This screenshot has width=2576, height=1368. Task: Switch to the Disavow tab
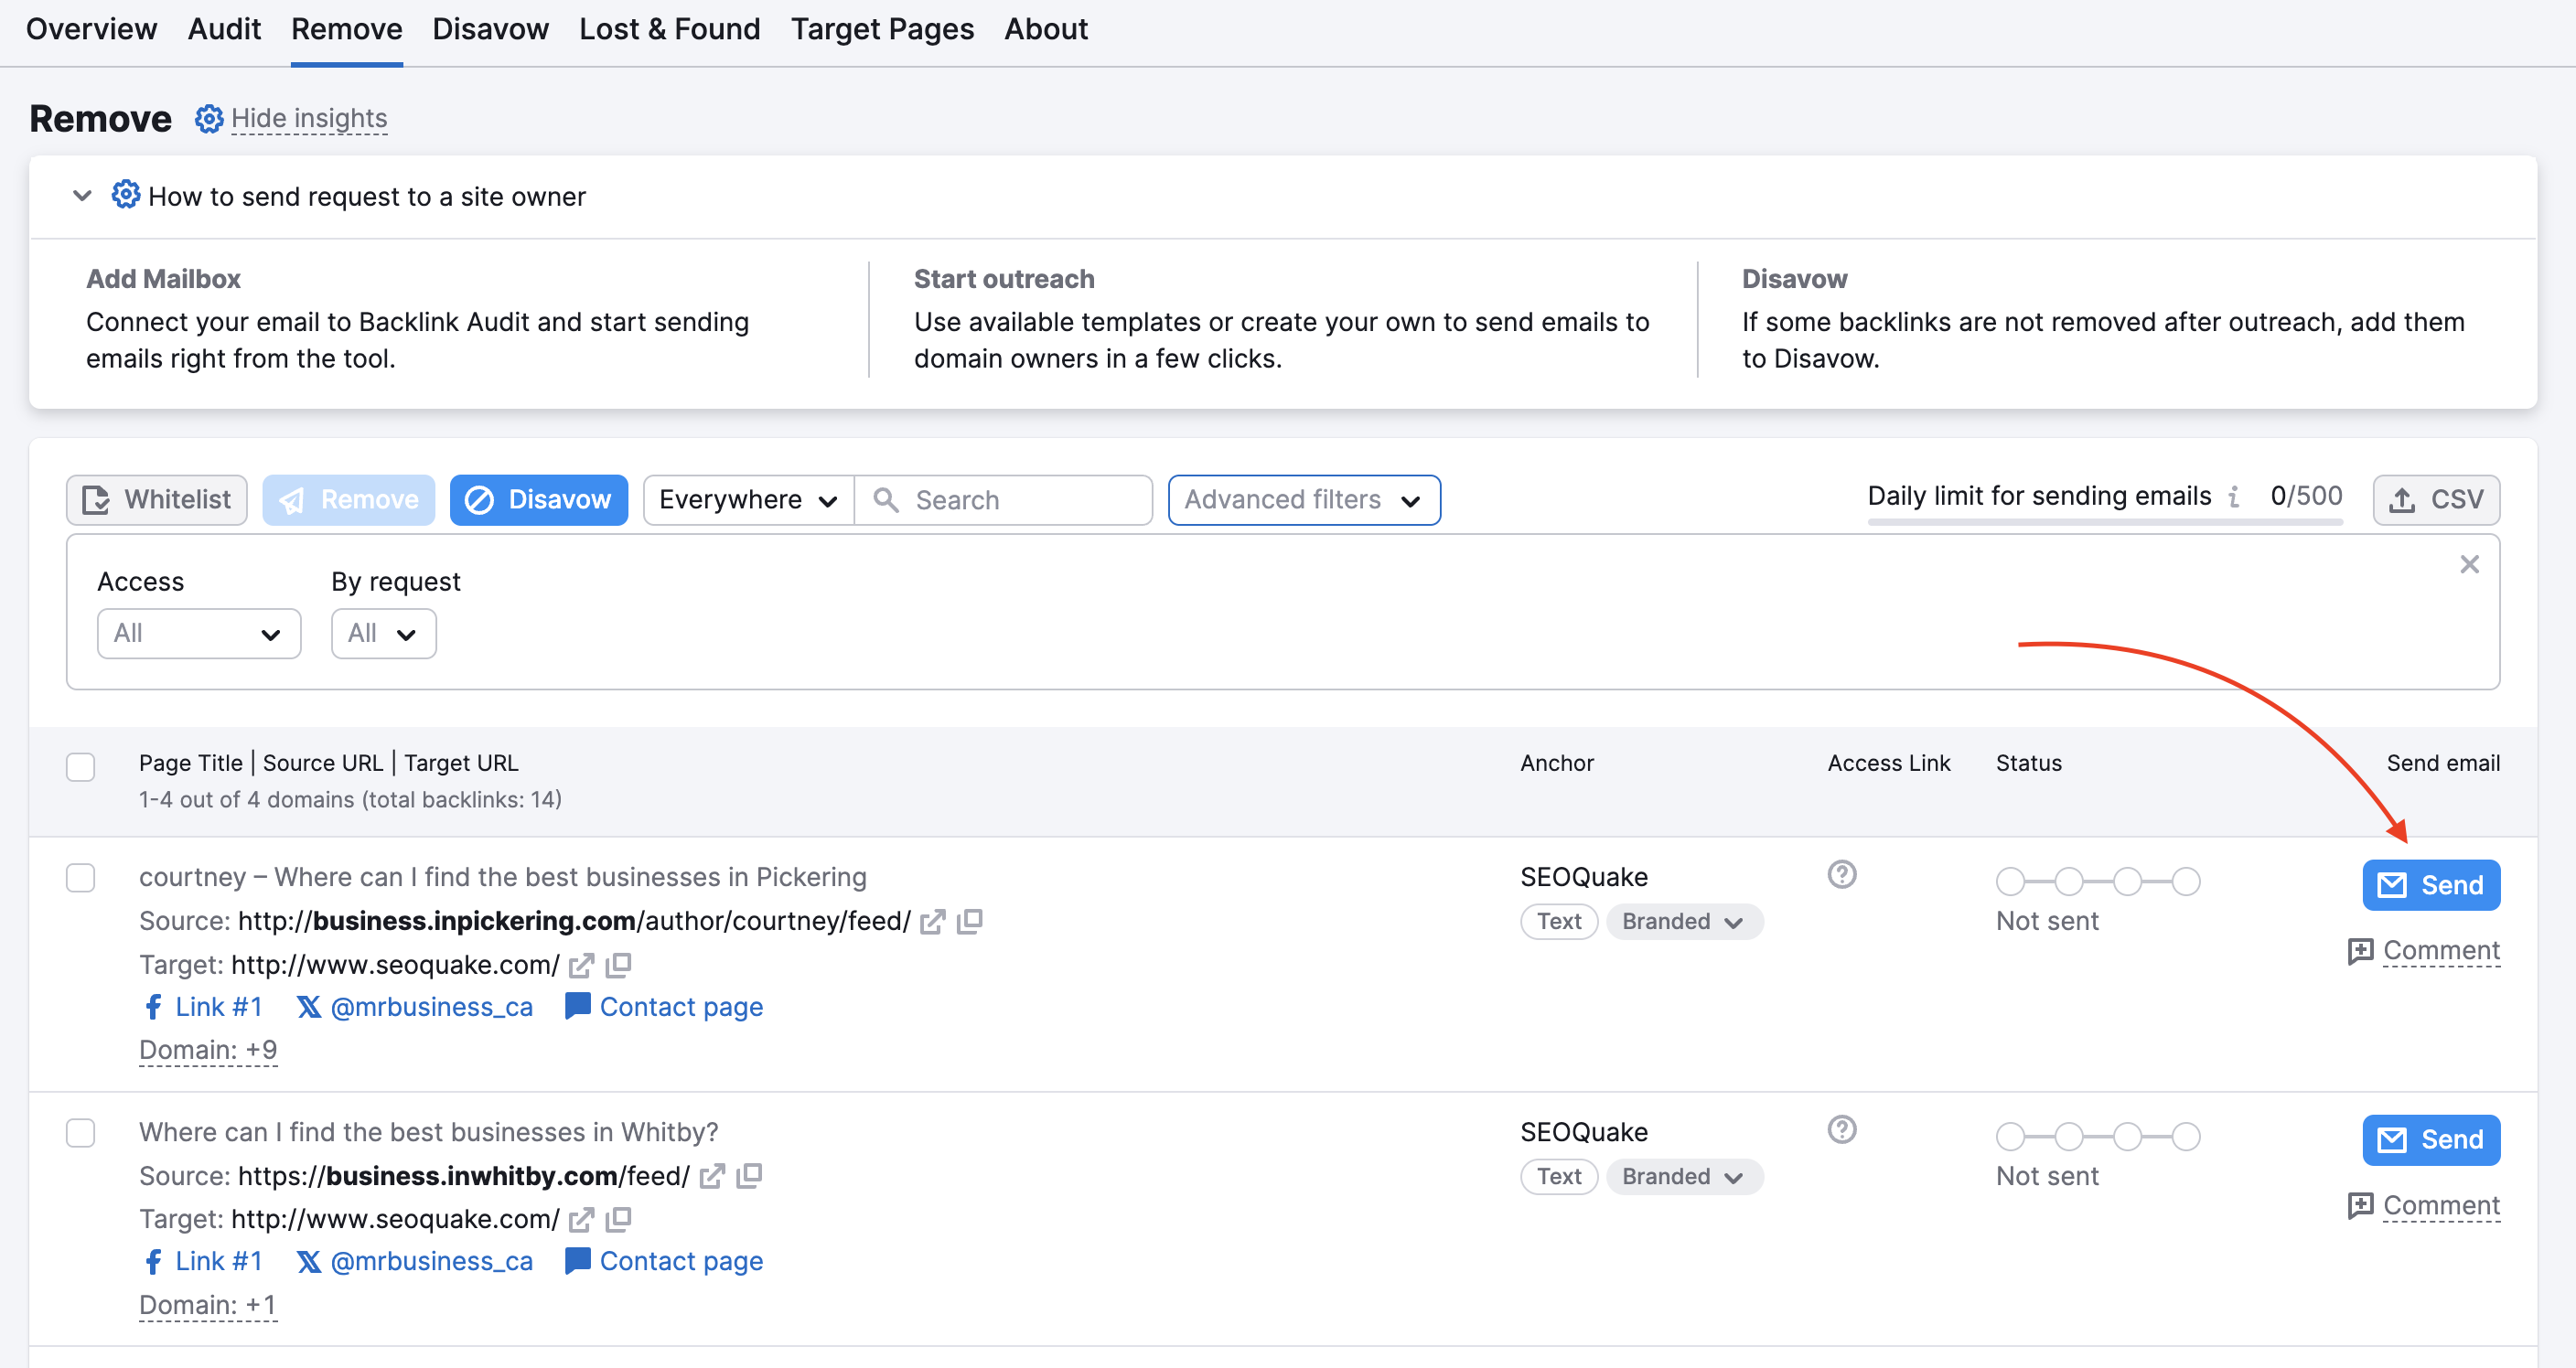point(489,29)
